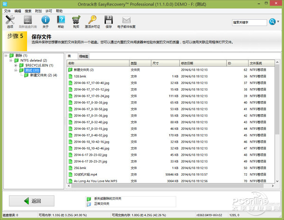Click the 刷新磁盘列表 disk icon

coord(28,20)
